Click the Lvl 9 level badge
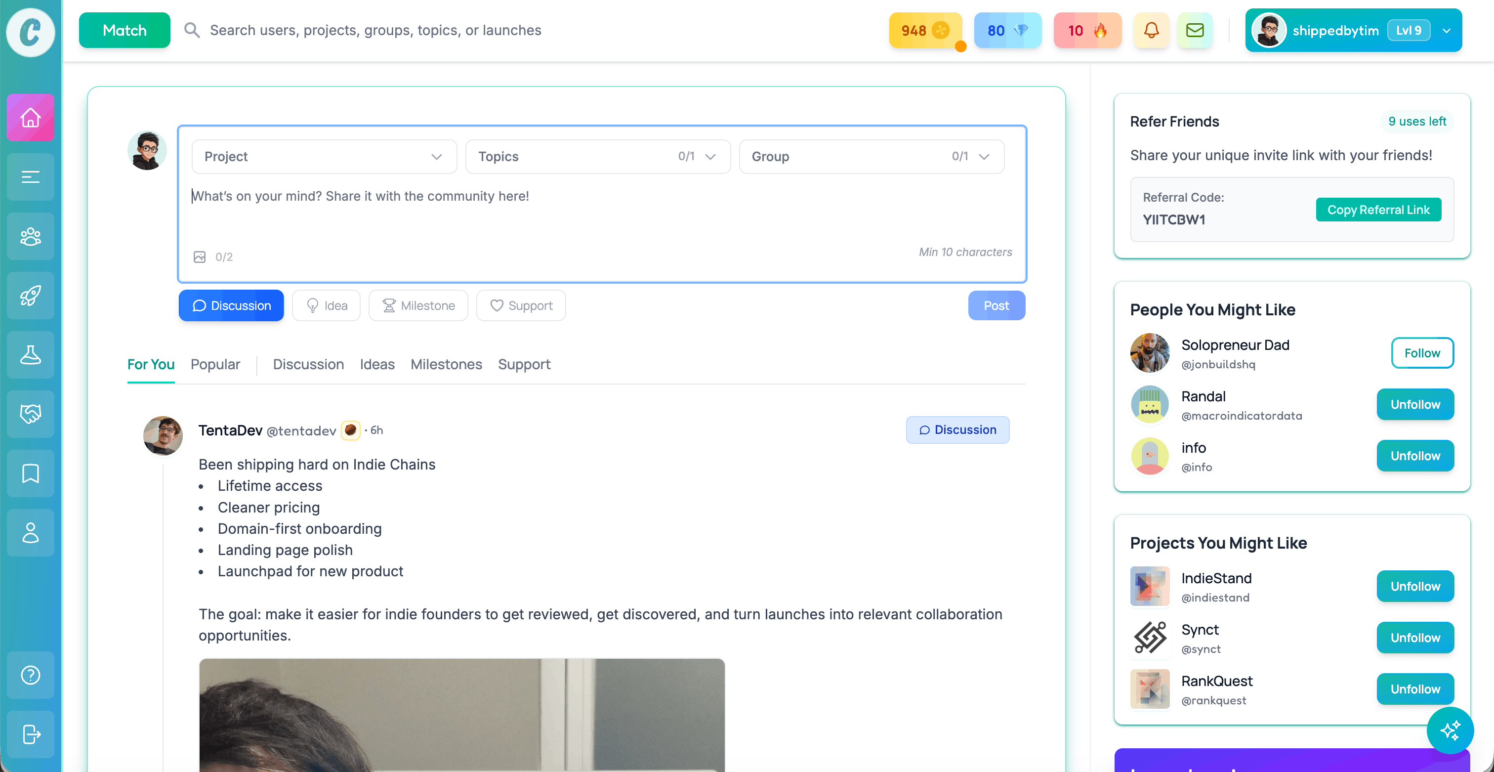The width and height of the screenshot is (1494, 772). tap(1408, 31)
